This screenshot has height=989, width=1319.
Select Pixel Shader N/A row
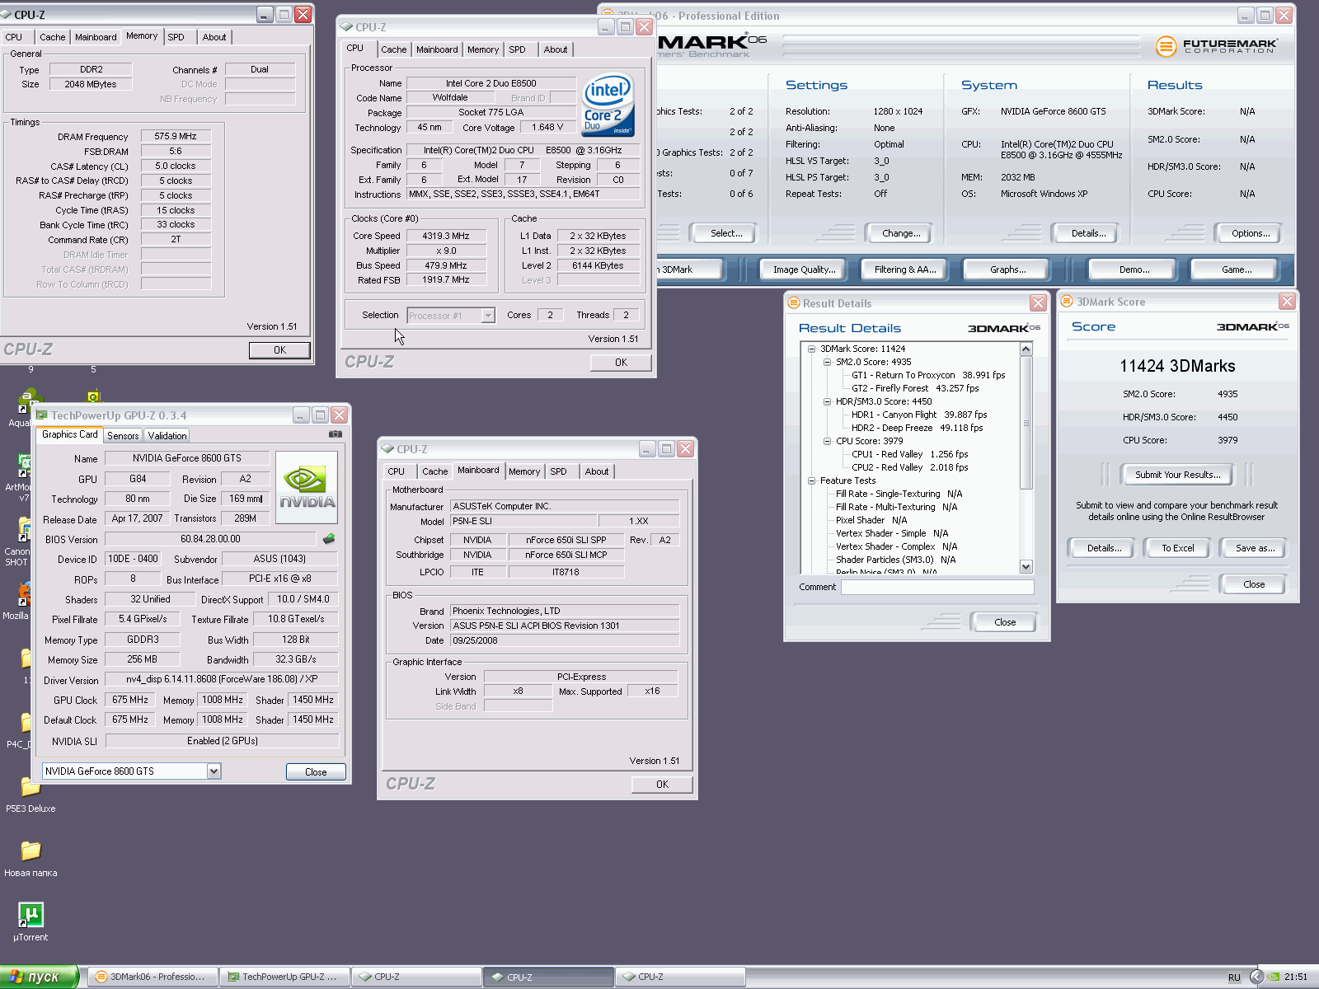tap(871, 520)
